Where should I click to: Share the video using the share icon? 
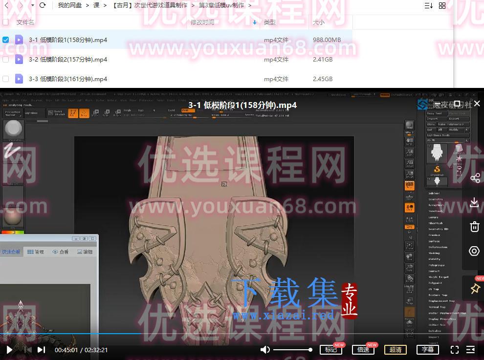(x=475, y=178)
